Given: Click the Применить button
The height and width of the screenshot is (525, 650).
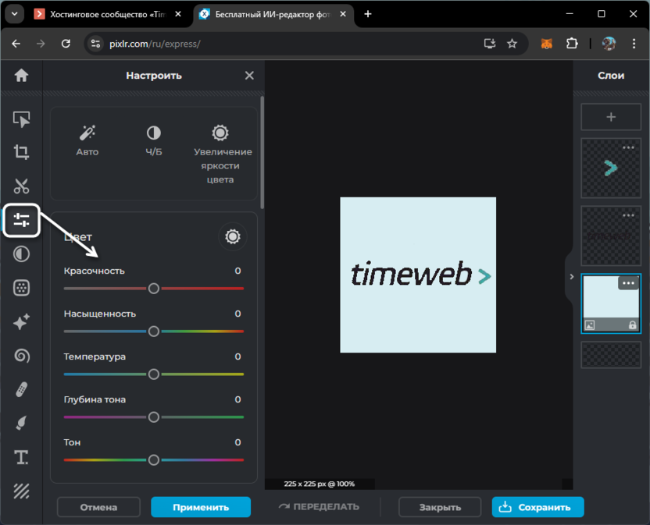Looking at the screenshot, I should pyautogui.click(x=201, y=507).
